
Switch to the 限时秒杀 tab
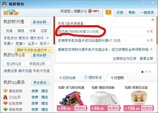click(x=93, y=77)
